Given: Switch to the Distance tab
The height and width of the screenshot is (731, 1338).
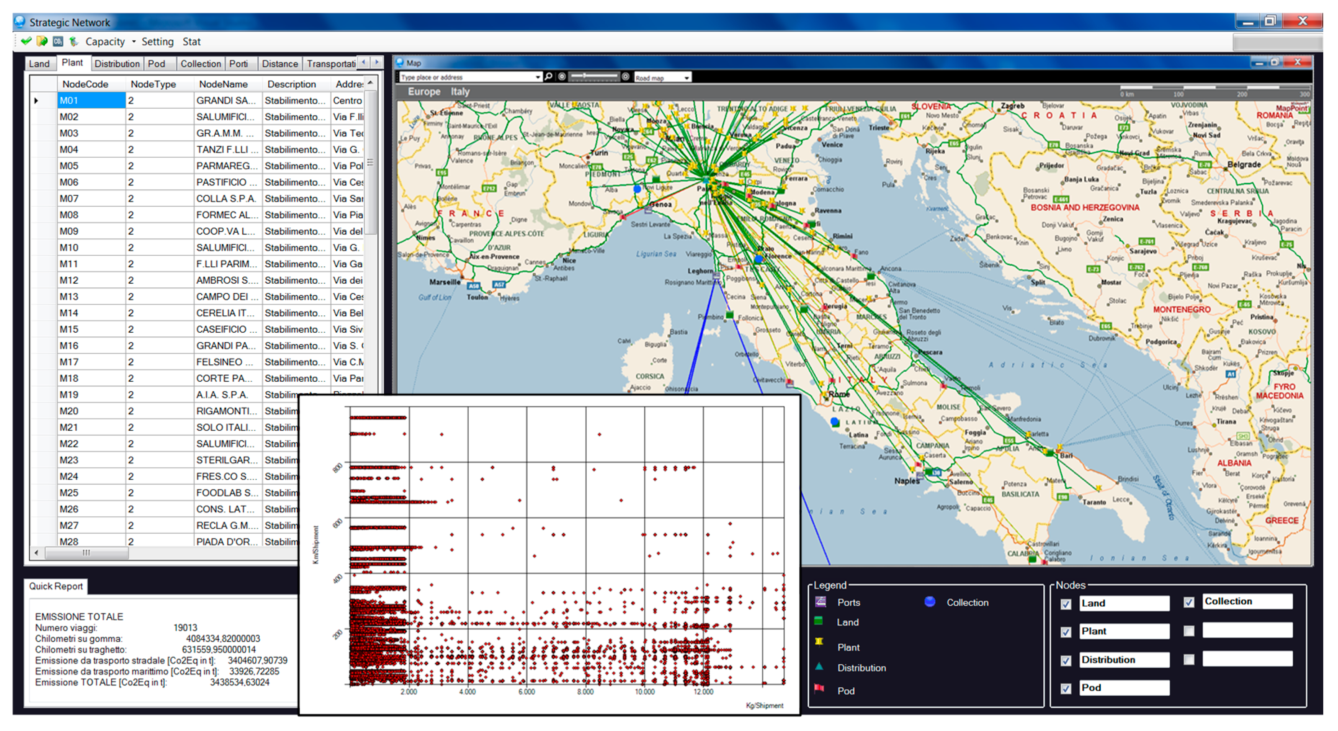Looking at the screenshot, I should point(280,64).
